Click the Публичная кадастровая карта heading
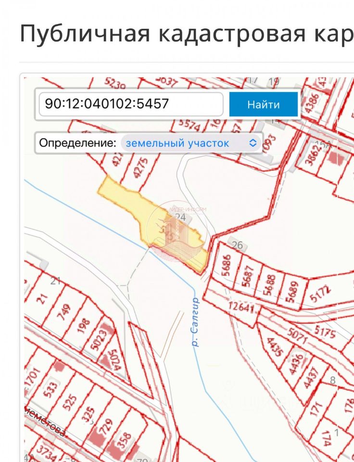354x462 pixels. 187,33
